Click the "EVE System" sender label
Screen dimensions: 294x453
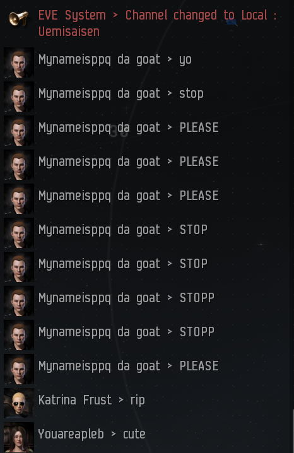pos(72,15)
